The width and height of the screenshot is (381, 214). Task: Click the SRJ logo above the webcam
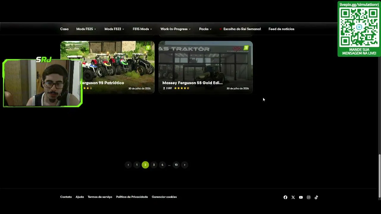click(x=44, y=60)
